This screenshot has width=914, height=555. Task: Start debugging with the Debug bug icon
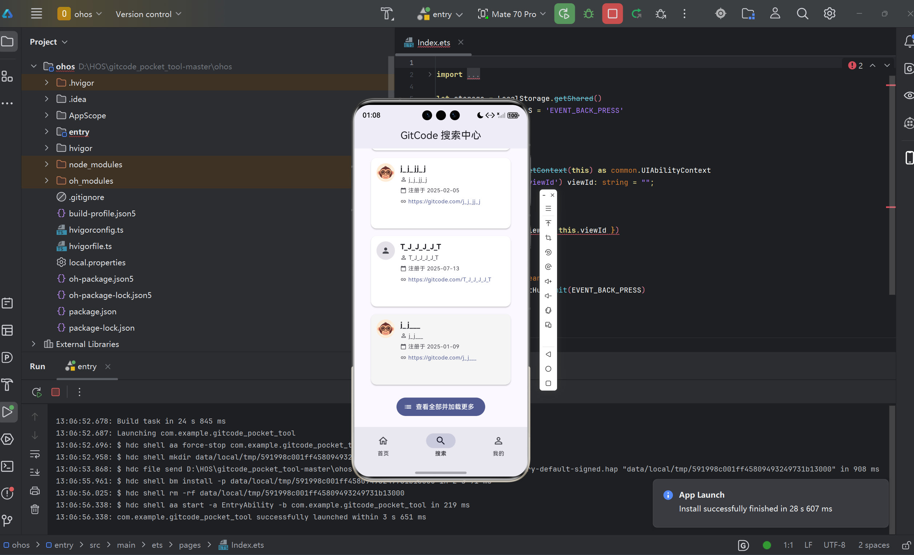click(x=588, y=14)
